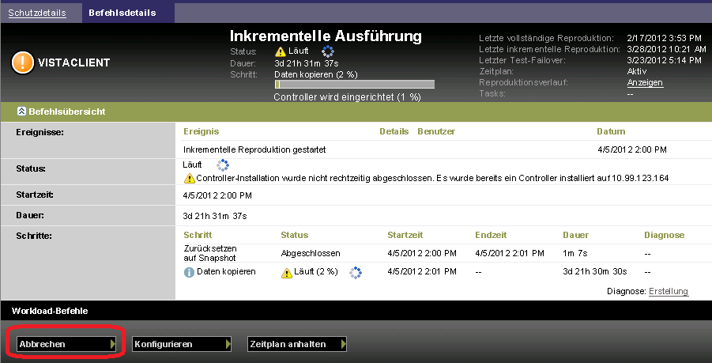Screen dimensions: 712x363
Task: Open the Anzeigen Reproduktionsverlauf link
Action: pos(645,83)
